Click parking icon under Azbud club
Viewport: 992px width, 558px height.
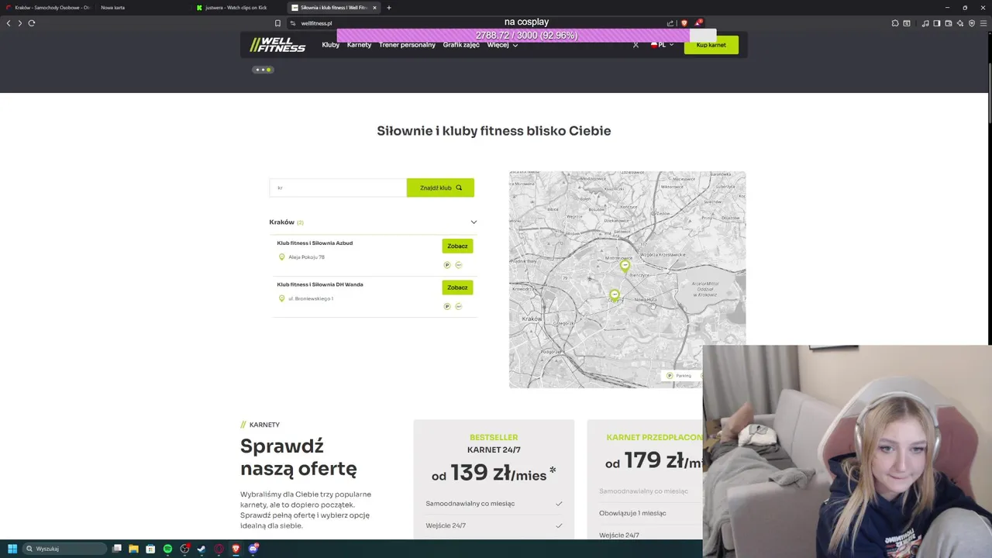click(447, 265)
